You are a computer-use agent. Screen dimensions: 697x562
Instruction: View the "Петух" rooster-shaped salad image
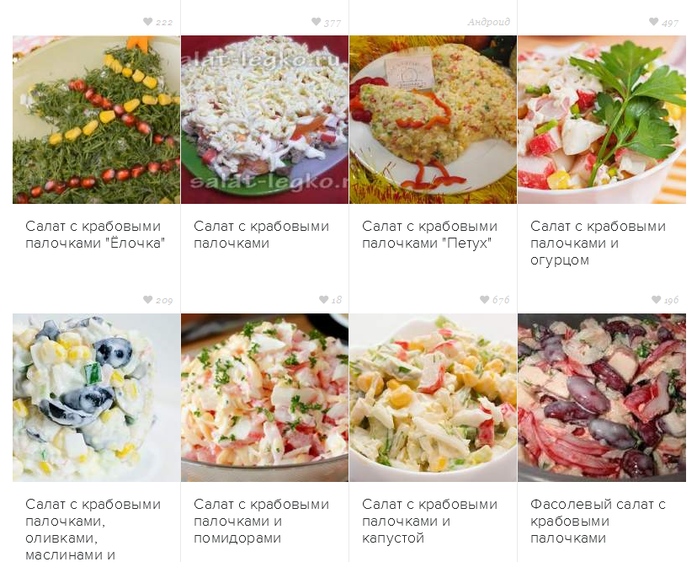click(x=433, y=120)
